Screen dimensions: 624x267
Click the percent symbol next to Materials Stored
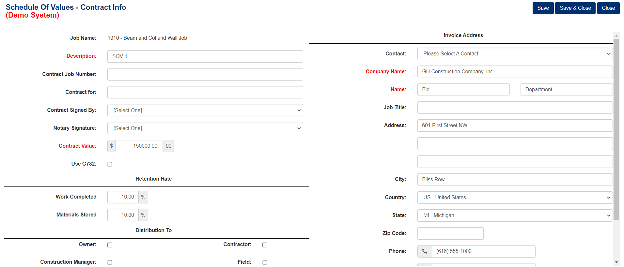point(143,215)
